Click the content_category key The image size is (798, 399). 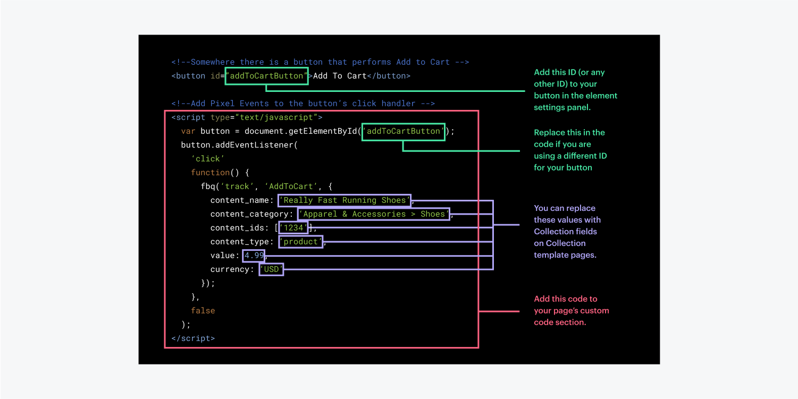[251, 214]
